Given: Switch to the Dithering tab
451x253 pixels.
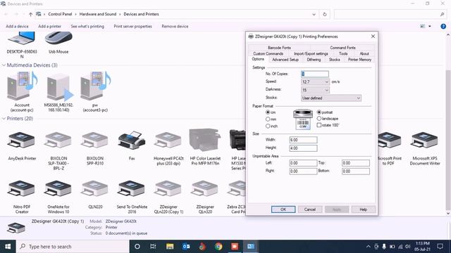Looking at the screenshot, I should tap(314, 60).
